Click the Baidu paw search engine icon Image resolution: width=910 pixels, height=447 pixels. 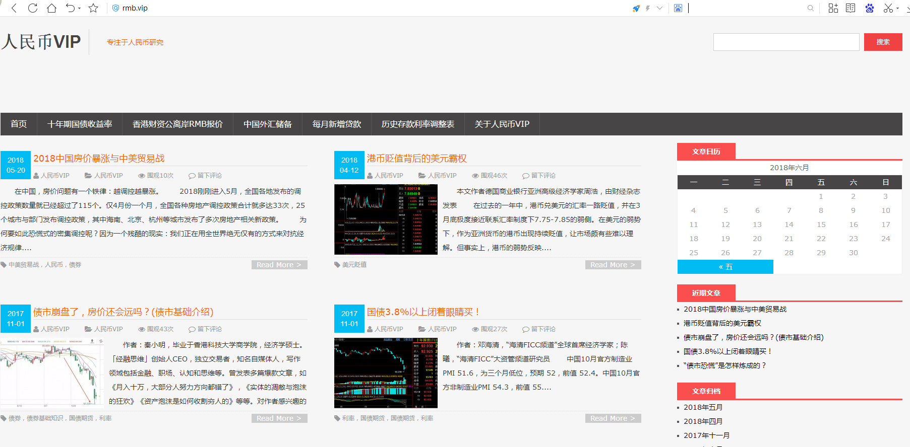678,8
